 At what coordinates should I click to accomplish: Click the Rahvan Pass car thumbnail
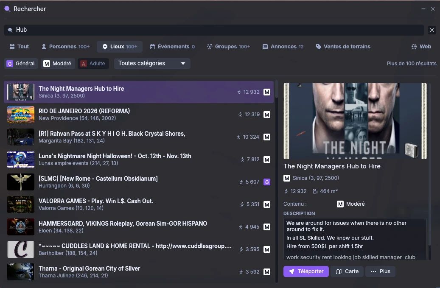pos(21,137)
